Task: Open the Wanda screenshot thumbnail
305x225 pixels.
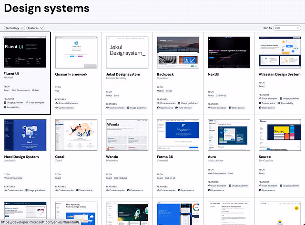Action: pyautogui.click(x=127, y=135)
